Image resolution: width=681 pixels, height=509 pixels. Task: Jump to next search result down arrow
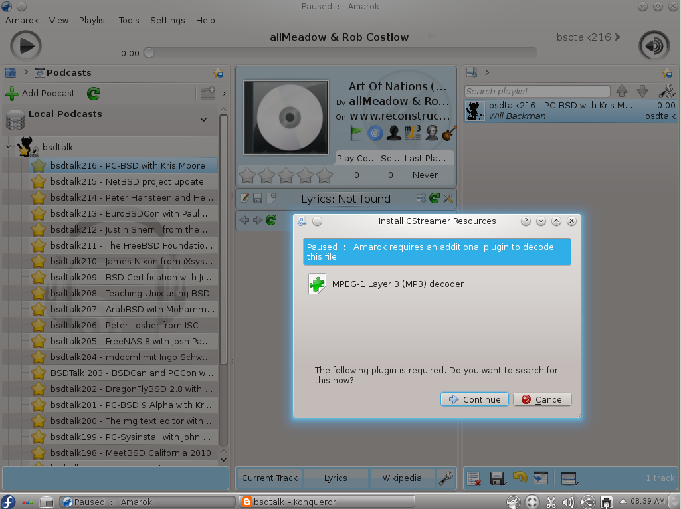pyautogui.click(x=642, y=91)
